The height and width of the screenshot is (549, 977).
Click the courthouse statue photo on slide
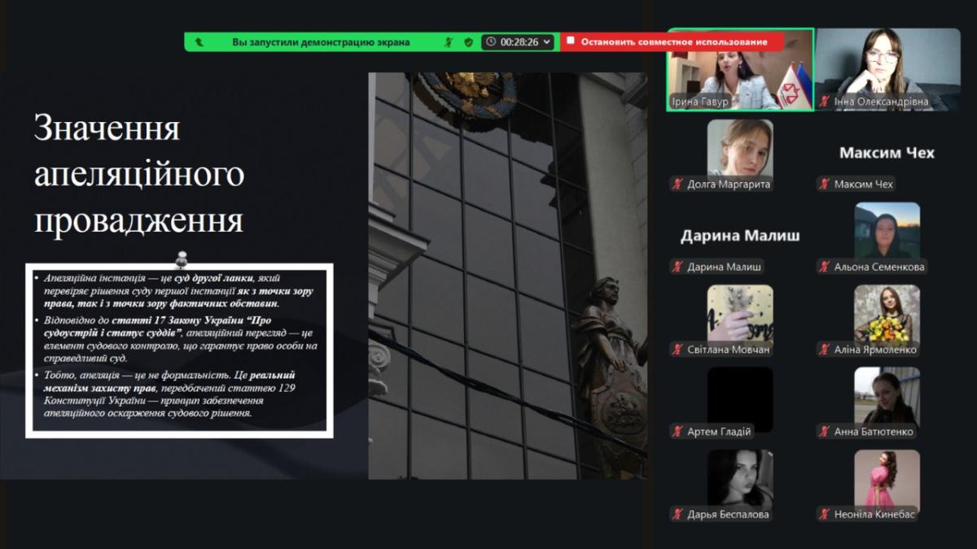[x=508, y=276]
